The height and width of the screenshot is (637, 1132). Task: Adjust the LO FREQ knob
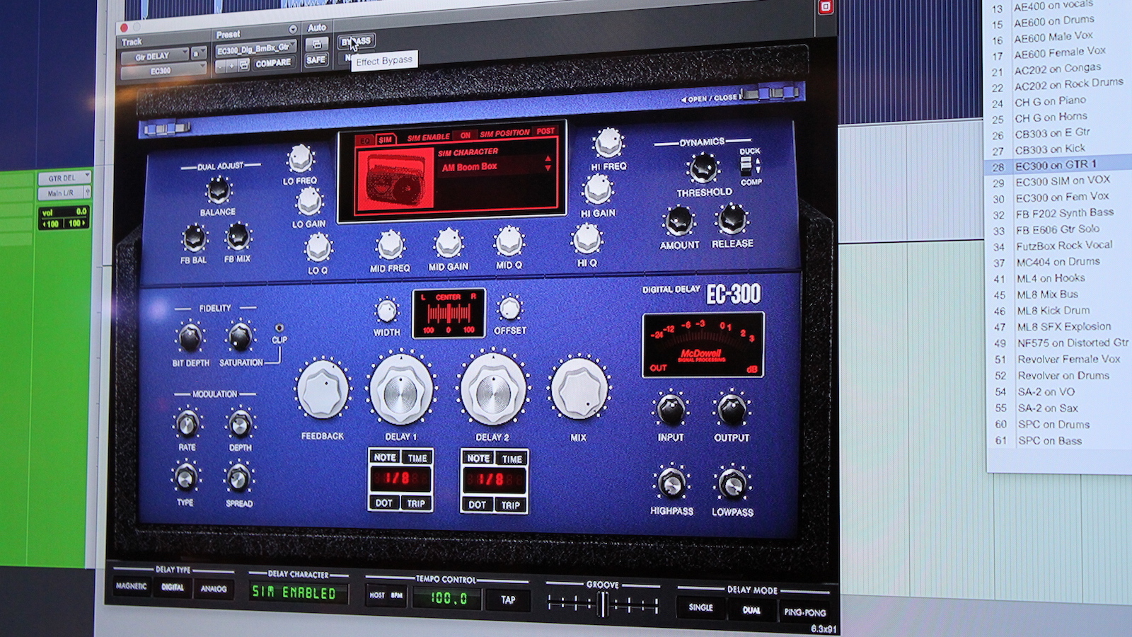click(300, 159)
